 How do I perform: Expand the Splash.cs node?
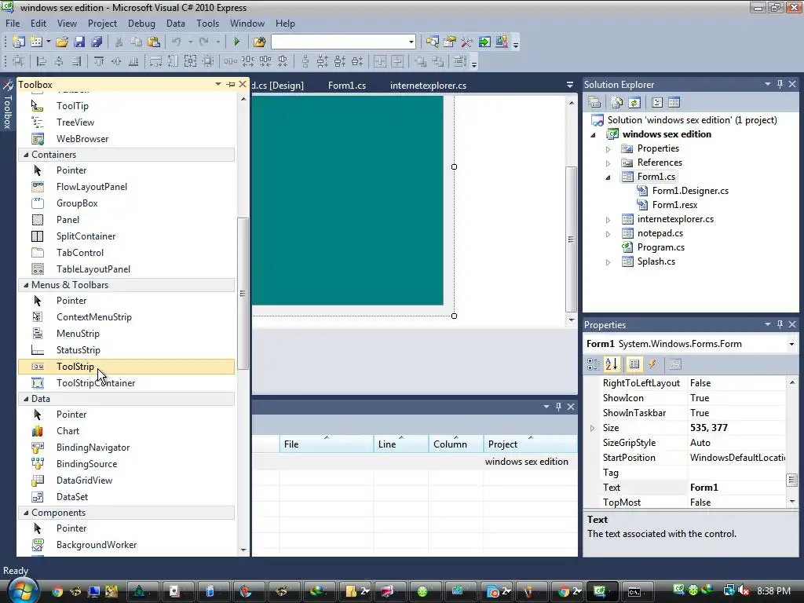coord(608,262)
